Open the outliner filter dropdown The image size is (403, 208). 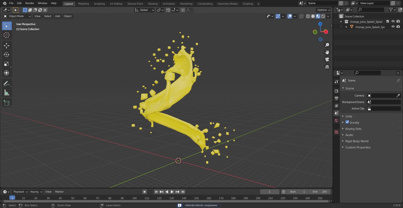(x=392, y=10)
